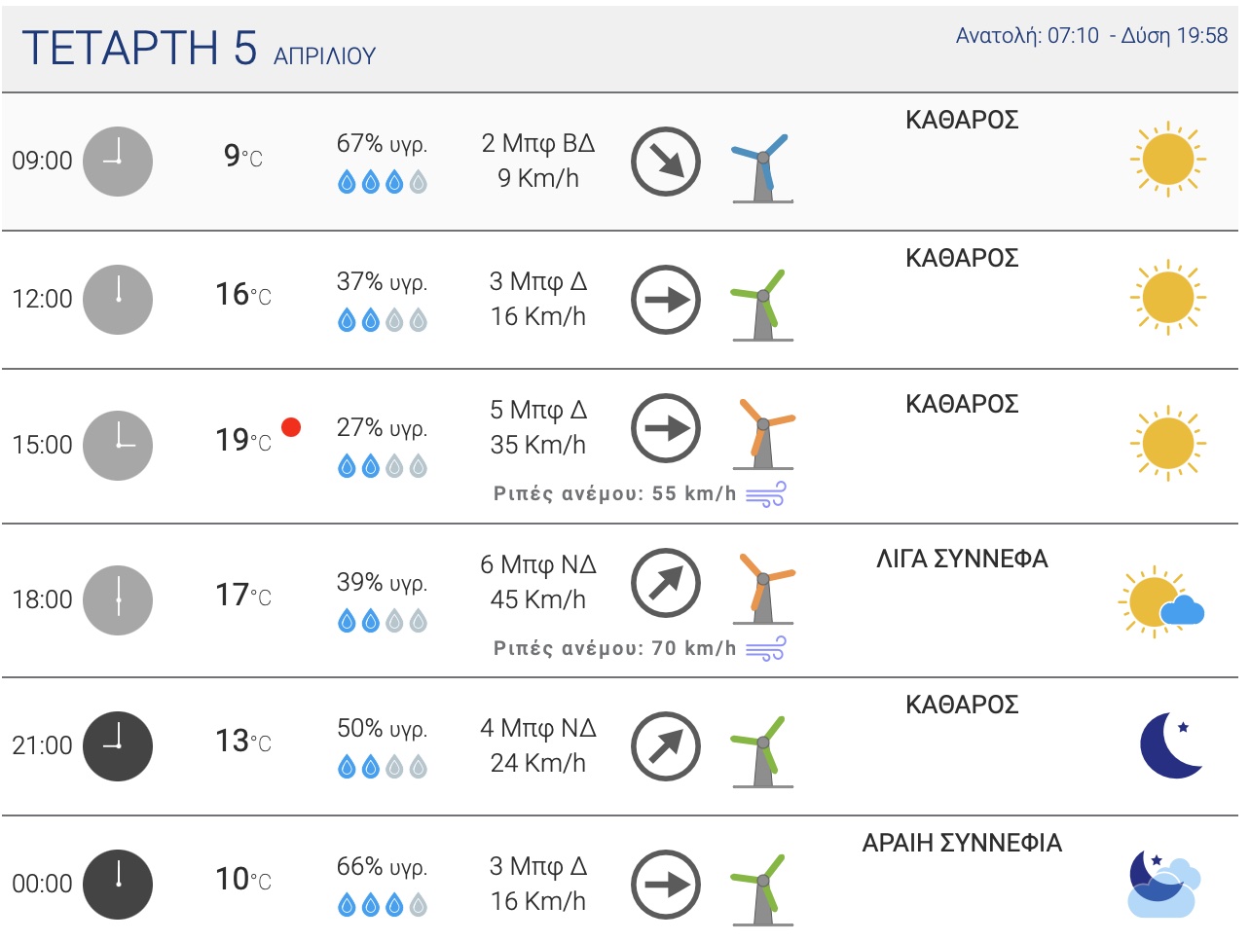1250x942 pixels.
Task: Click the sun icon in the 12:00 row
Action: coord(1167,298)
